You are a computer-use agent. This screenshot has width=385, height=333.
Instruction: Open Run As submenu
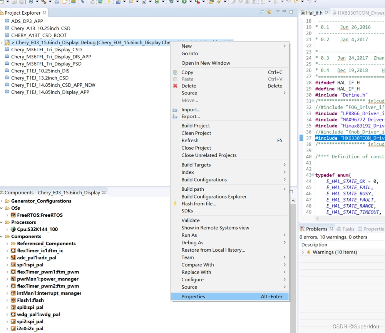(x=230, y=235)
